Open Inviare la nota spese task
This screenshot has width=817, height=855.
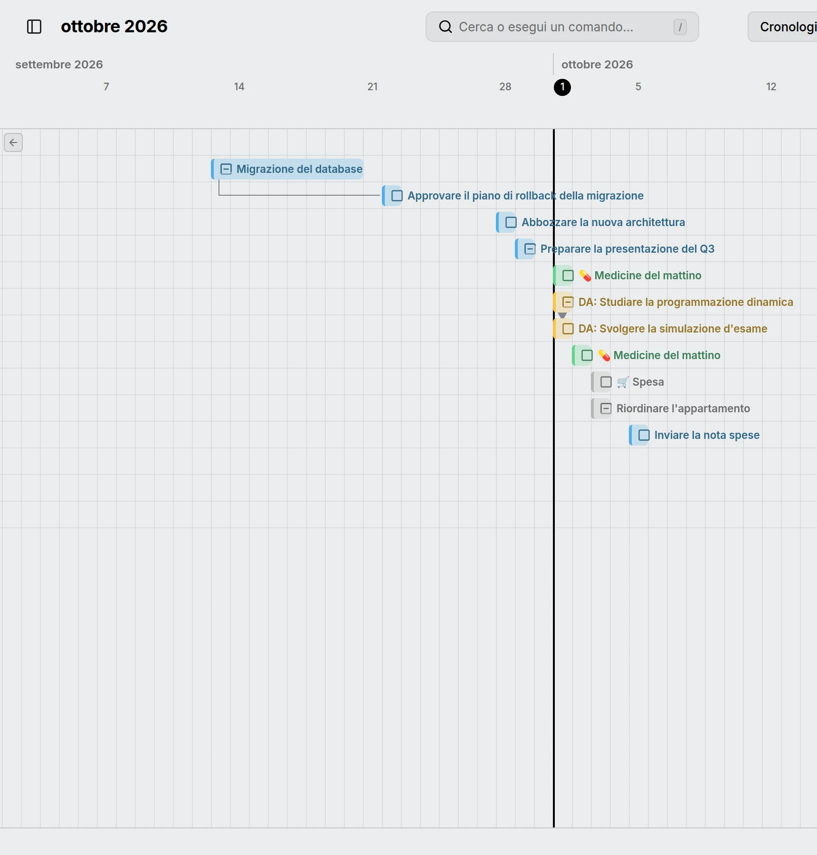click(x=707, y=435)
